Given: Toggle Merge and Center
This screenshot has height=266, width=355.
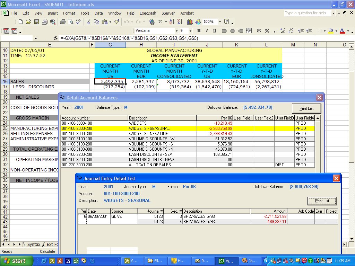Looking at the screenshot, I should [249, 31].
